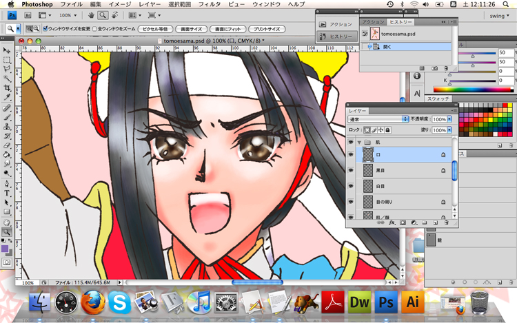Open 不透明度 opacity dropdown arrow
517x323 pixels.
[449, 119]
